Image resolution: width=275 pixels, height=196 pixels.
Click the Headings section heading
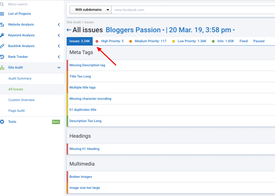[x=80, y=136]
